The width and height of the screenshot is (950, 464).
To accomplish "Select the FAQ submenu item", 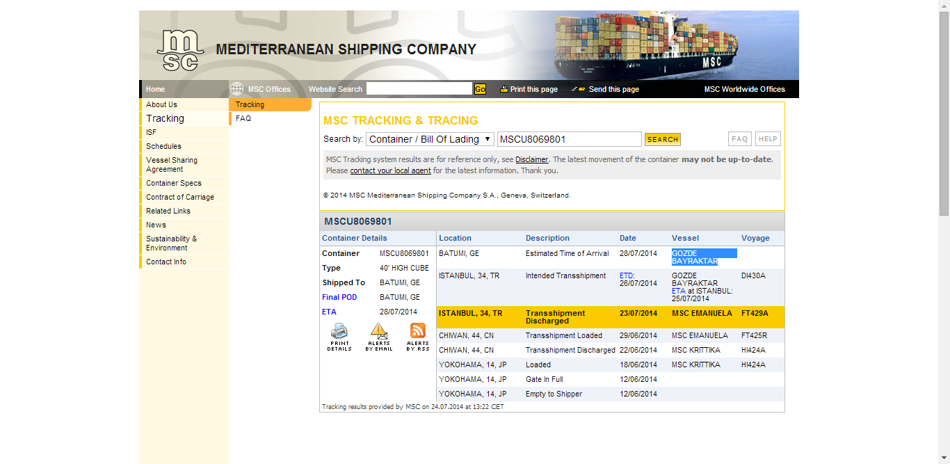I will tap(243, 118).
